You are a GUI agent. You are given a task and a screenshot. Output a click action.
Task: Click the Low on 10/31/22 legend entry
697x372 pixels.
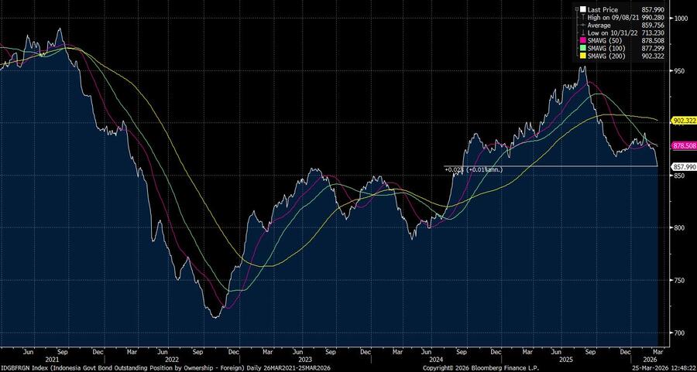coord(616,32)
